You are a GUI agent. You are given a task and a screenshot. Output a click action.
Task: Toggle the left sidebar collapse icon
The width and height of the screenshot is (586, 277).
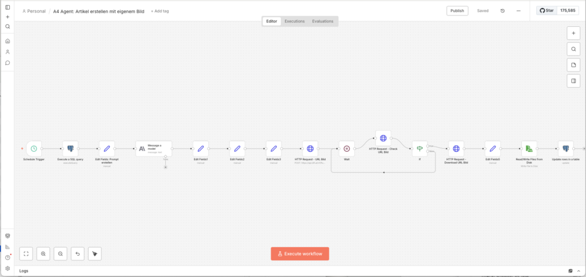pos(7,7)
